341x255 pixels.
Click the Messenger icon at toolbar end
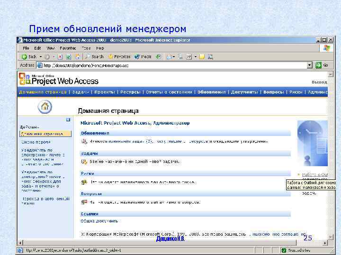coord(210,57)
